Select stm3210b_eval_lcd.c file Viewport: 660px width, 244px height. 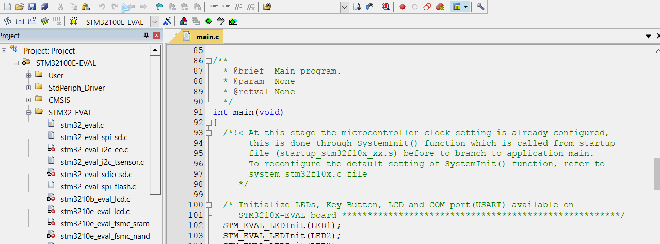click(95, 199)
